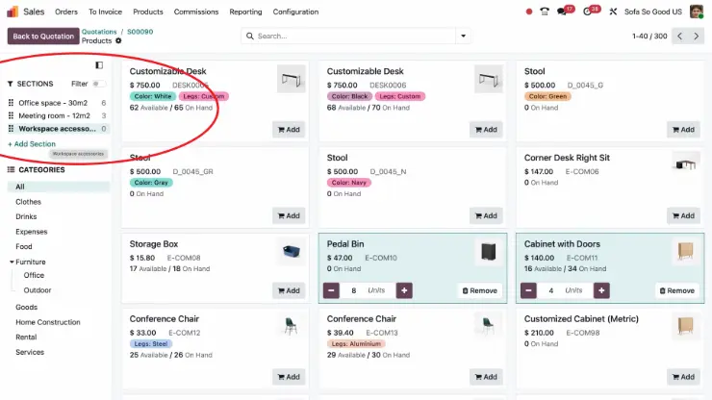The height and width of the screenshot is (400, 712).
Task: Click the gear icon next to Products
Action: point(119,41)
